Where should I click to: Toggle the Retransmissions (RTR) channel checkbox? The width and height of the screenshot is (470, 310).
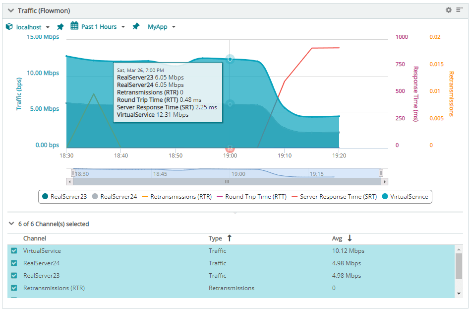[14, 288]
